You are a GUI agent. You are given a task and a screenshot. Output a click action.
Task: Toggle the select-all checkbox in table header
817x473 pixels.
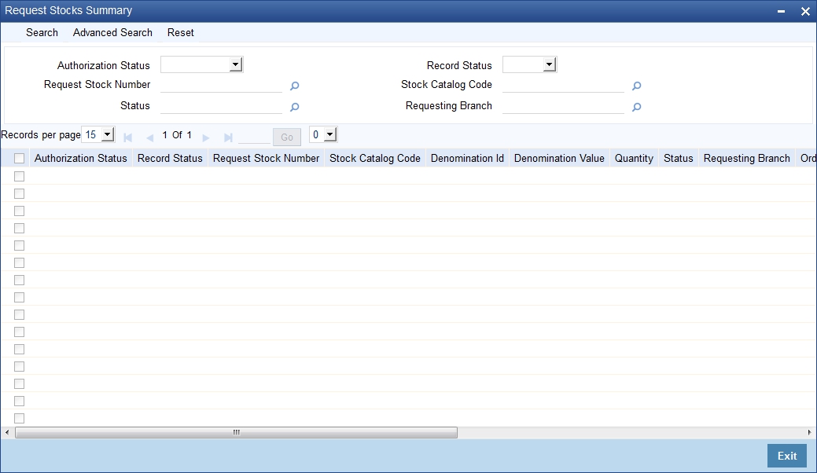[20, 158]
